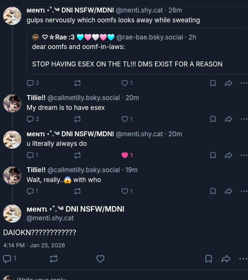This screenshot has height=280, width=248.
Task: Open more options on 'gulps nervously' post
Action: pos(244,83)
